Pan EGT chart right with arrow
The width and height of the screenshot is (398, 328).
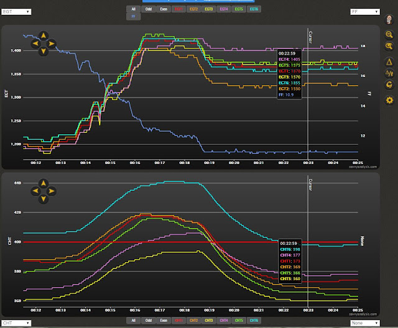pyautogui.click(x=51, y=43)
